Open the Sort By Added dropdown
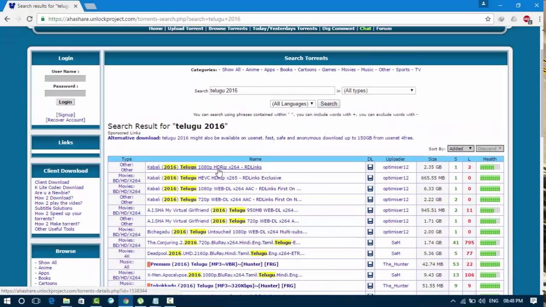The image size is (546, 307). (x=461, y=148)
